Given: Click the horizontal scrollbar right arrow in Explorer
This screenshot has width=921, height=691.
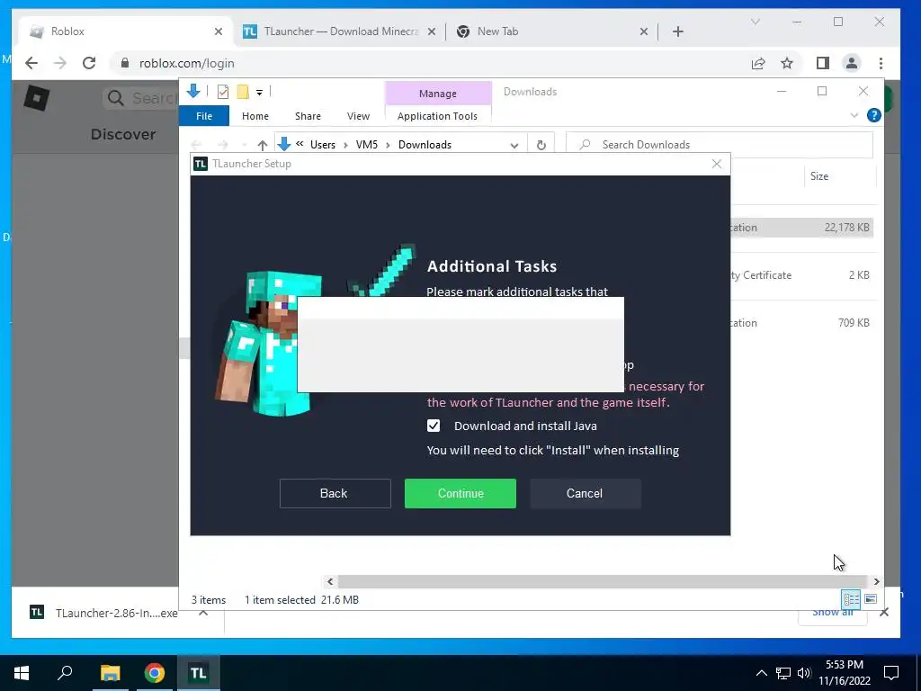Looking at the screenshot, I should [x=876, y=582].
